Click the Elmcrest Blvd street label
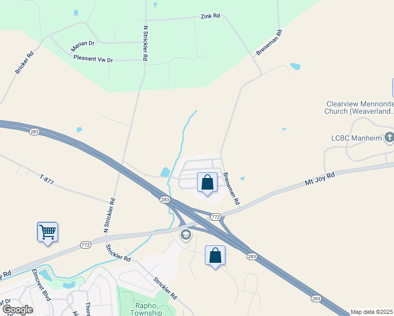Screen dimensions: 394x316 point(42,285)
